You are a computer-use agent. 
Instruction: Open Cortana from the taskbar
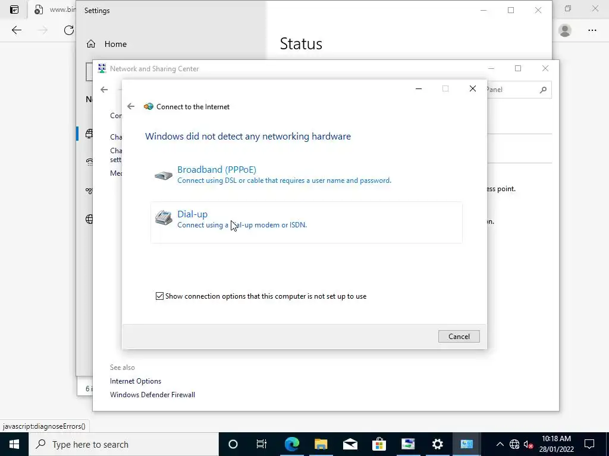point(233,444)
